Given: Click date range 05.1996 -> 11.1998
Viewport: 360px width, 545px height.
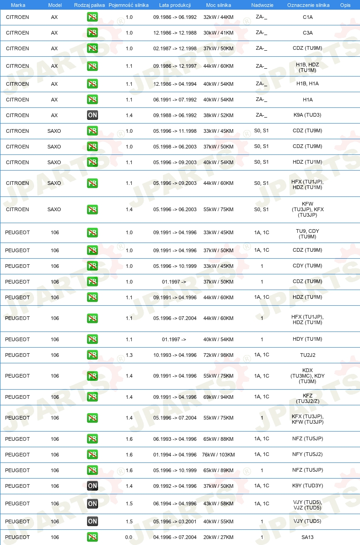Looking at the screenshot, I should pyautogui.click(x=175, y=131).
